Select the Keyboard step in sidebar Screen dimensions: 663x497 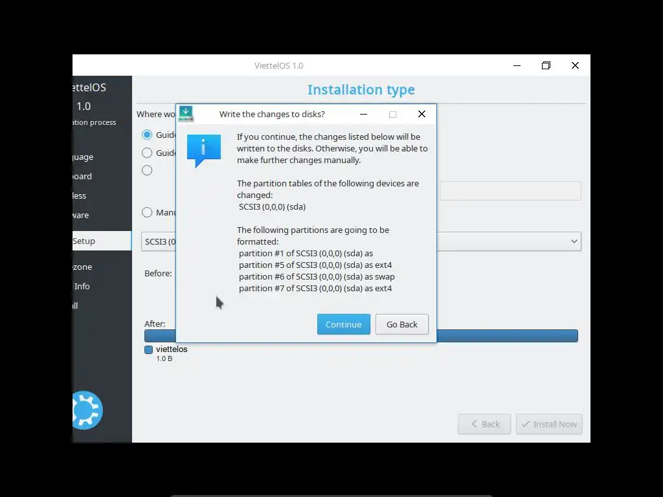[x=82, y=176]
